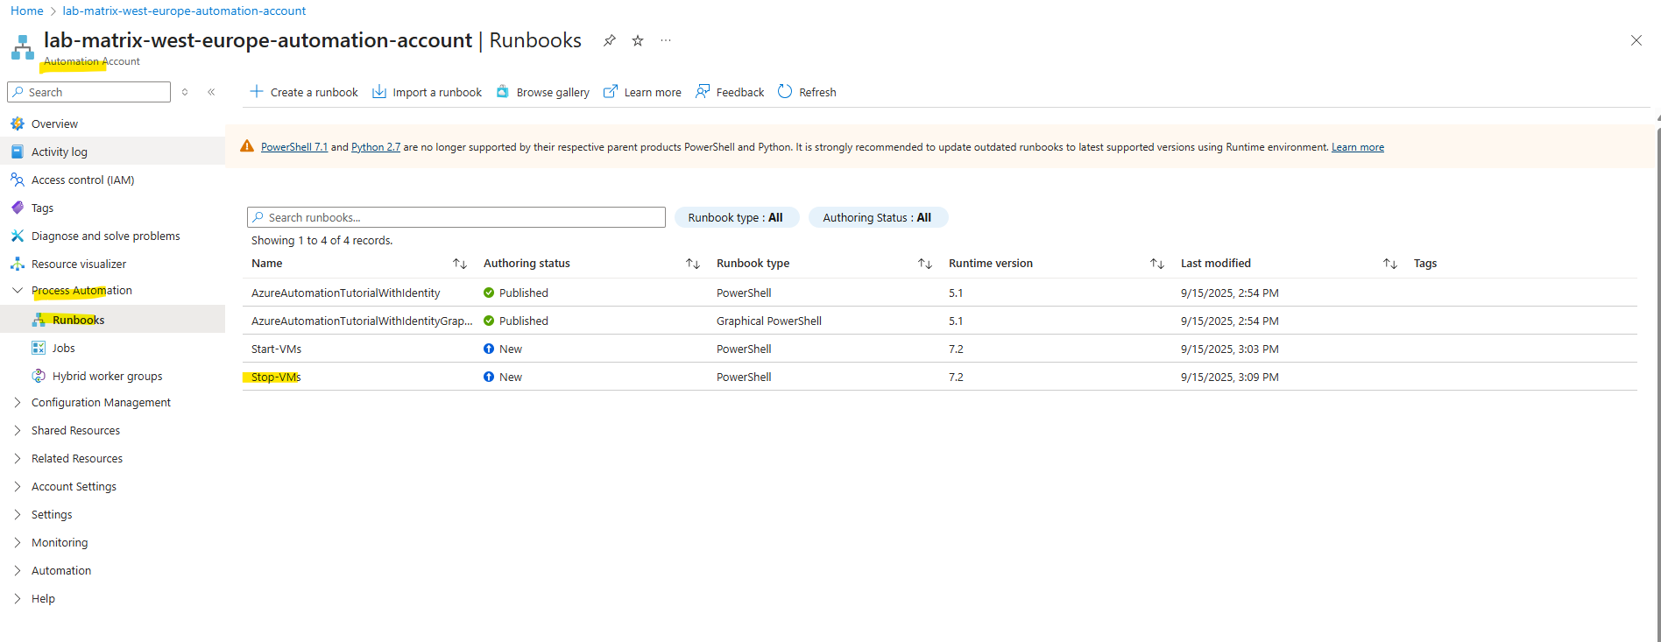Viewport: 1661px width, 642px height.
Task: Sort by Authoring status column arrows
Action: click(693, 264)
